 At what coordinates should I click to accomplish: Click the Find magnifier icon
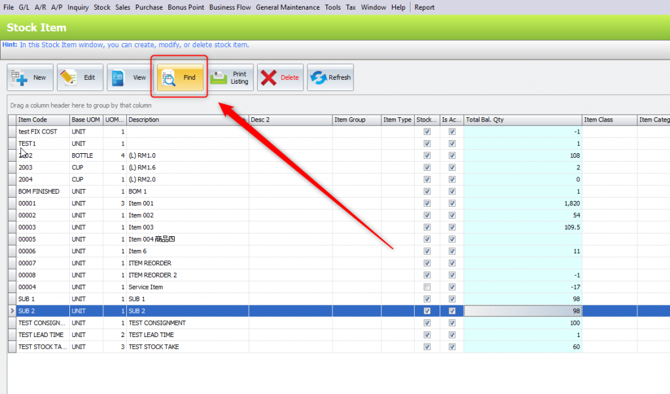coord(168,78)
